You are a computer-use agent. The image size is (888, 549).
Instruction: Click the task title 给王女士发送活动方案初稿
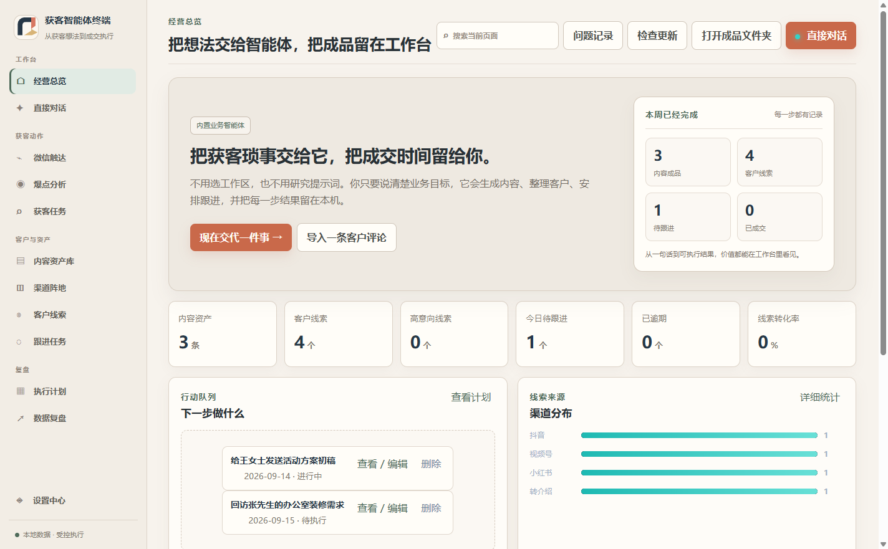(283, 461)
